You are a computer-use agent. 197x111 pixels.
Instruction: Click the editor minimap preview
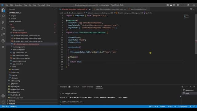(187, 16)
